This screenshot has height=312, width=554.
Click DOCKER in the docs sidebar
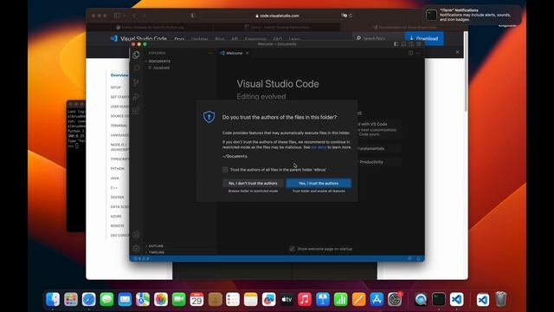118,198
